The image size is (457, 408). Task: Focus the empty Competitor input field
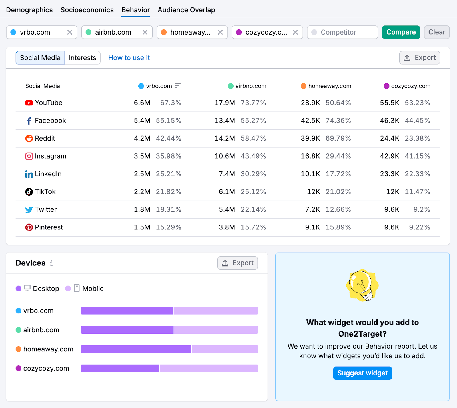tap(342, 32)
